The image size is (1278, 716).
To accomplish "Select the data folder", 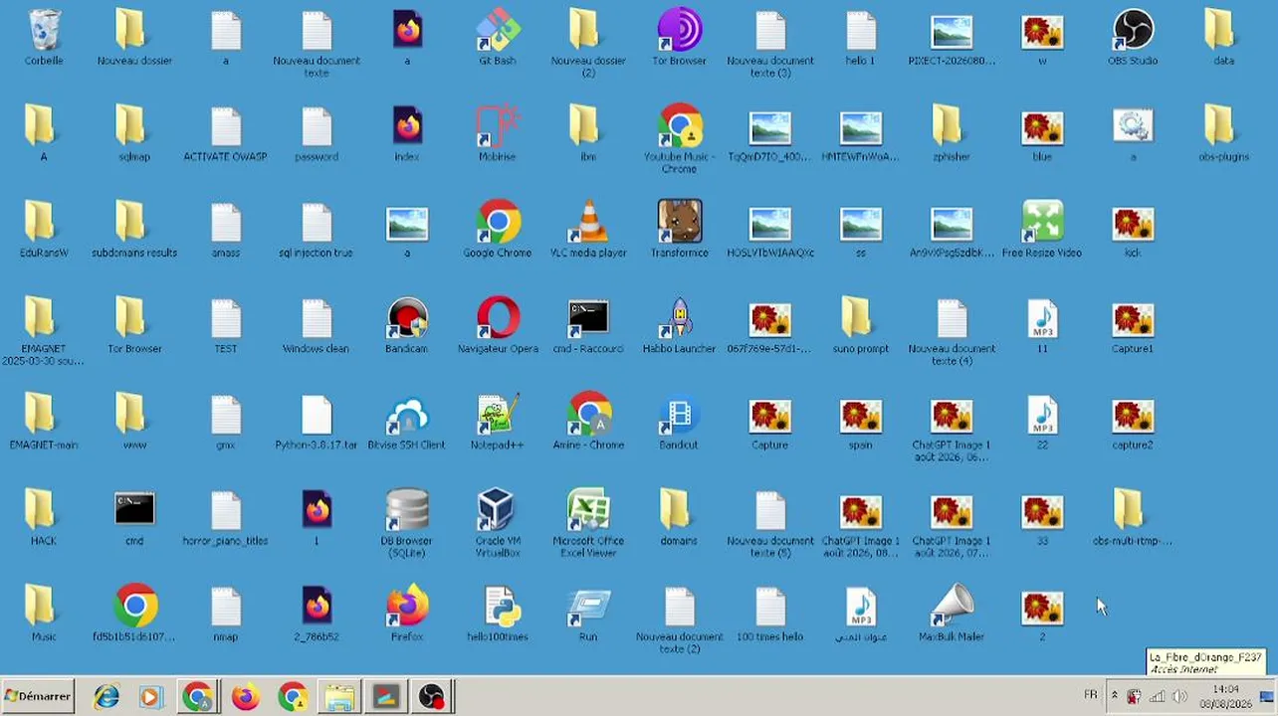I will pos(1223,38).
